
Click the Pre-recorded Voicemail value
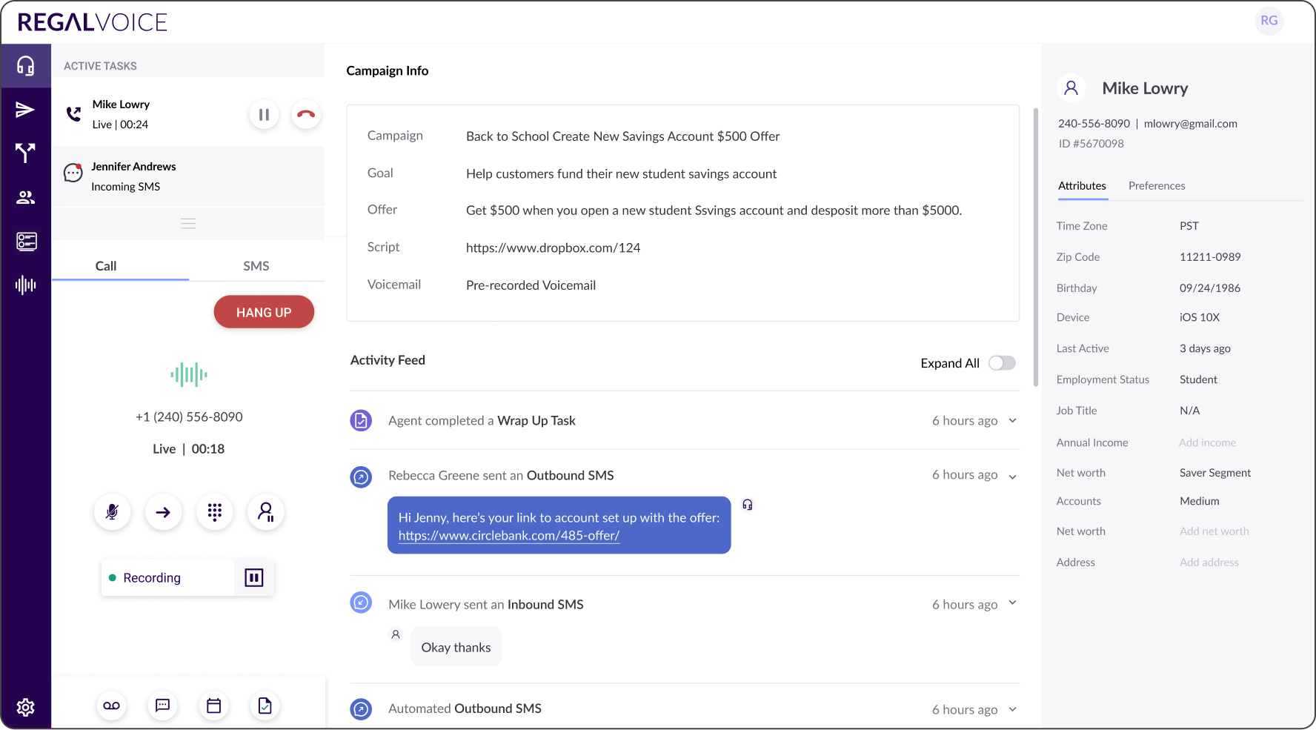coord(531,285)
